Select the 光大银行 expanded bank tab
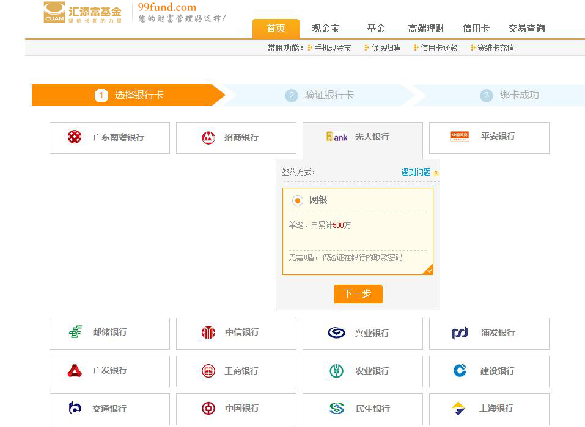This screenshot has height=427, width=585. pyautogui.click(x=362, y=137)
